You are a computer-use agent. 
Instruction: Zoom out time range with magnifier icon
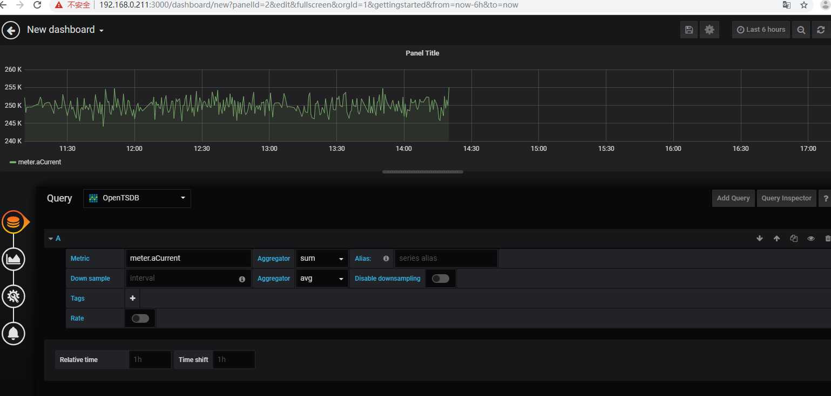click(x=801, y=30)
